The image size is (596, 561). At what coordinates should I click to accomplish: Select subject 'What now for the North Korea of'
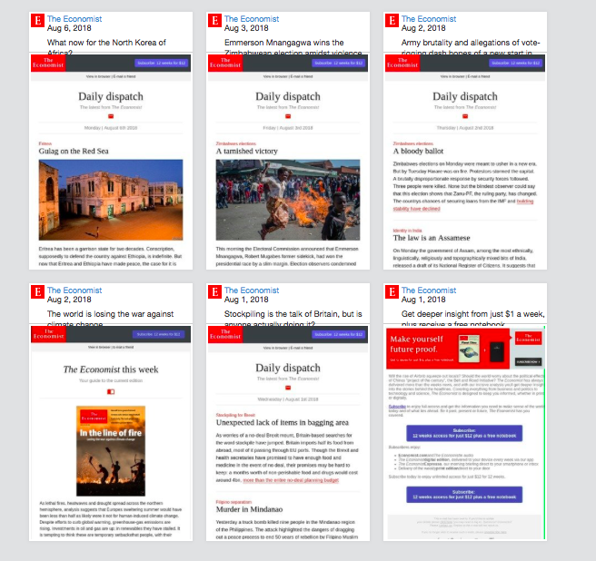pyautogui.click(x=106, y=43)
